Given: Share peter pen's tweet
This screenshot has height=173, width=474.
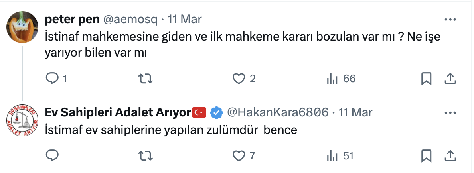Looking at the screenshot, I should (x=450, y=79).
